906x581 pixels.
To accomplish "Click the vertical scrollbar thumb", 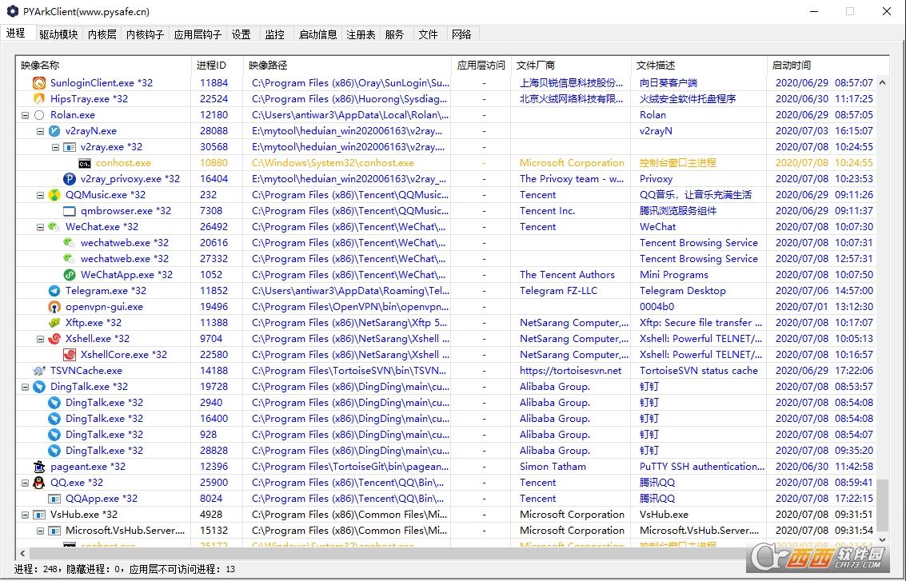I will (882, 504).
